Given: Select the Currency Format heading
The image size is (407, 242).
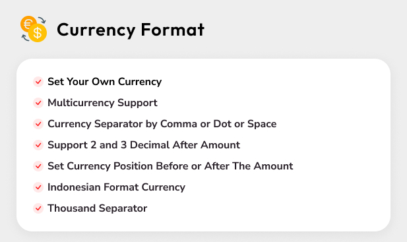Looking at the screenshot, I should (131, 30).
